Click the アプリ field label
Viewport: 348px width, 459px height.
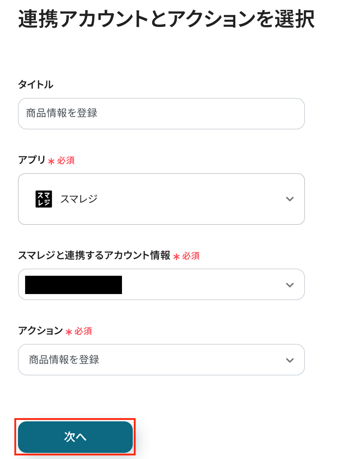[x=32, y=160]
